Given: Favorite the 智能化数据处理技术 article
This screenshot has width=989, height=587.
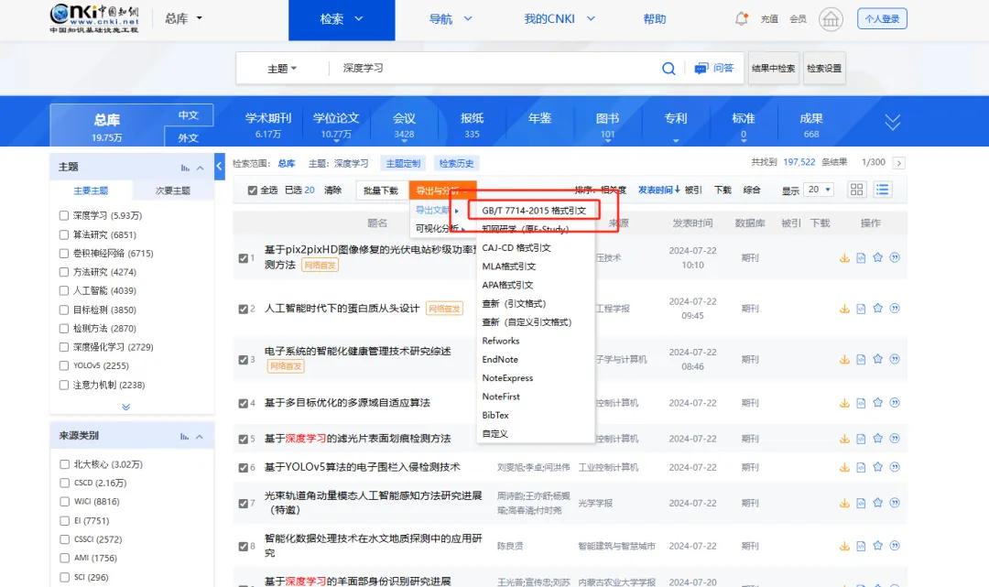Looking at the screenshot, I should 878,546.
